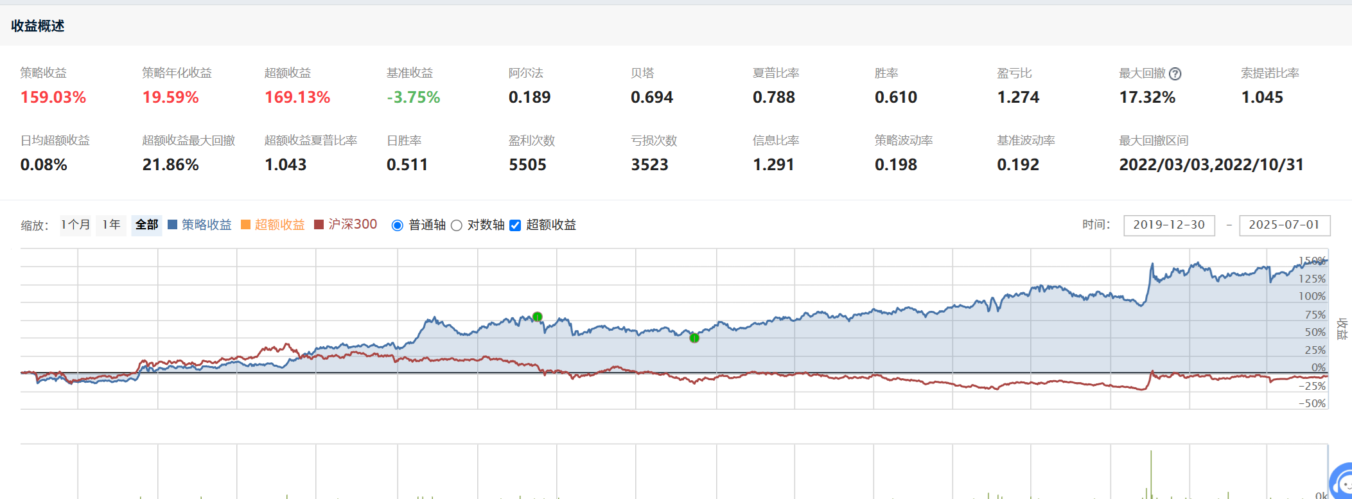This screenshot has width=1352, height=499.
Task: Click the blue 策略收益 legend square
Action: click(x=172, y=225)
